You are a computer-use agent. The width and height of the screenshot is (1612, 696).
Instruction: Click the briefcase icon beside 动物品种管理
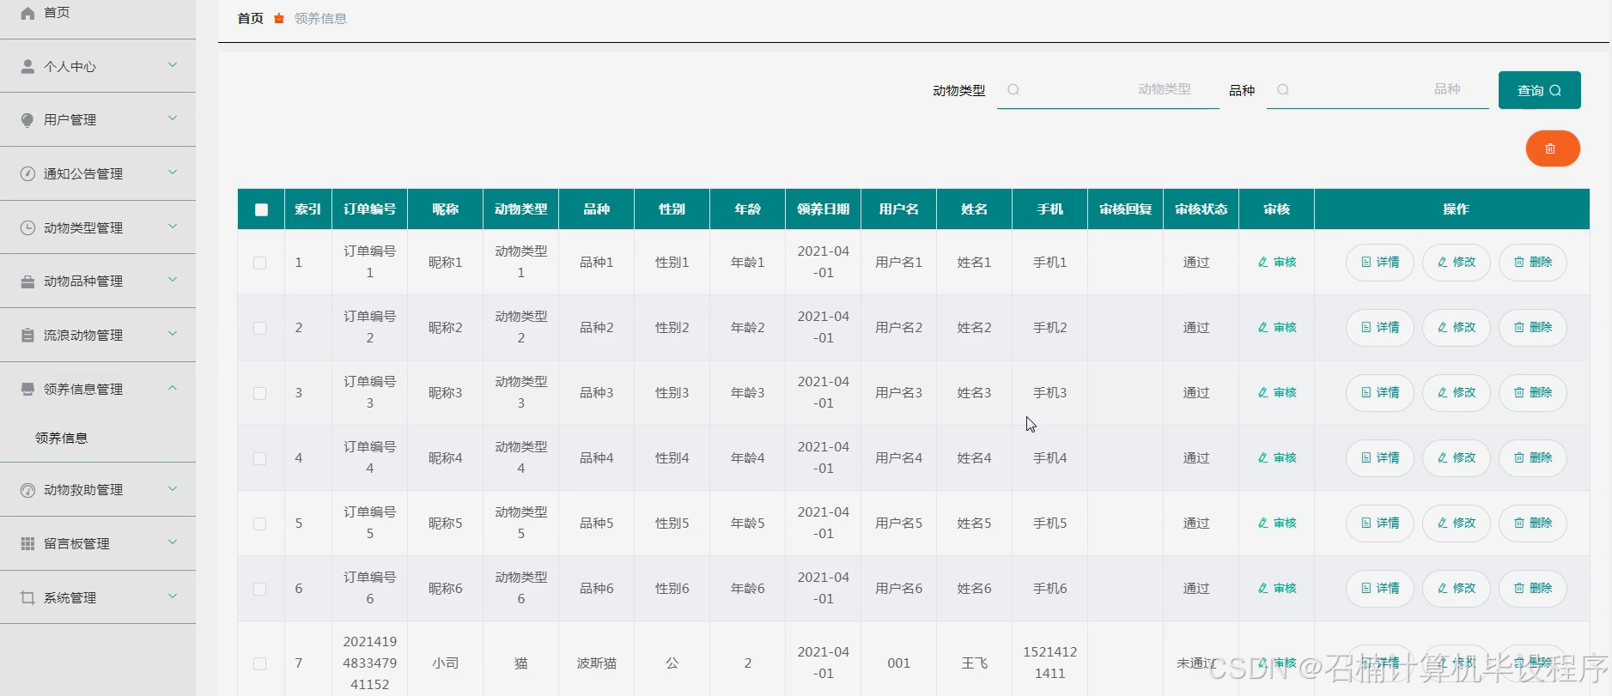point(27,281)
